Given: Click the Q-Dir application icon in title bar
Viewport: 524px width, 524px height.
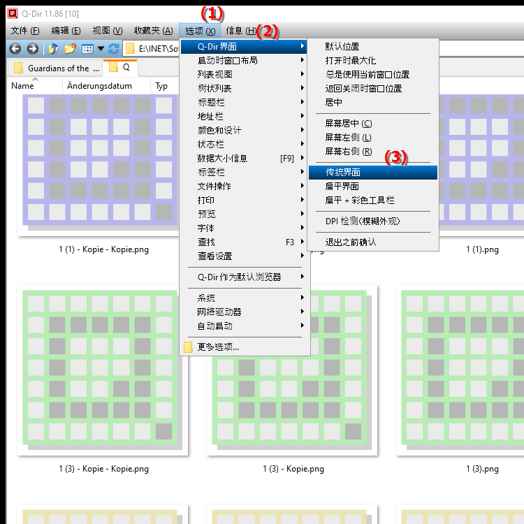Looking at the screenshot, I should [x=13, y=13].
